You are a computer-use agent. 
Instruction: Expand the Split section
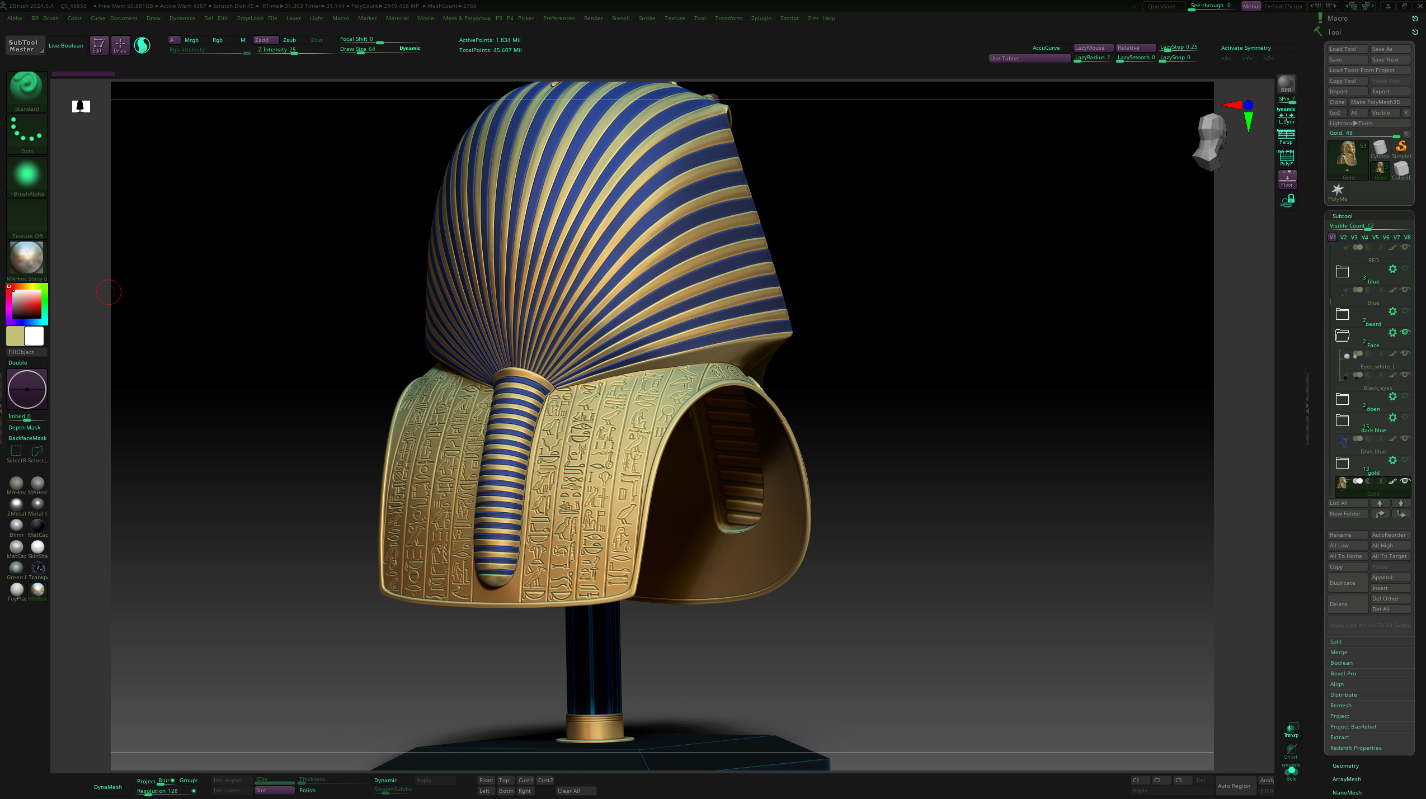click(x=1336, y=642)
